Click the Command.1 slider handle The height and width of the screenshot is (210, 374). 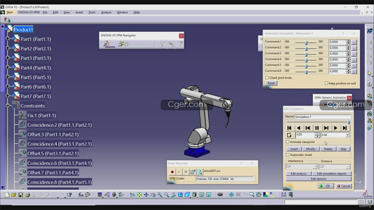click(306, 42)
